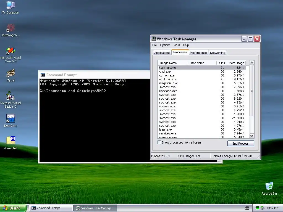This screenshot has height=212, width=283.
Task: Click the 19,176 K memory value
Action: (238, 79)
